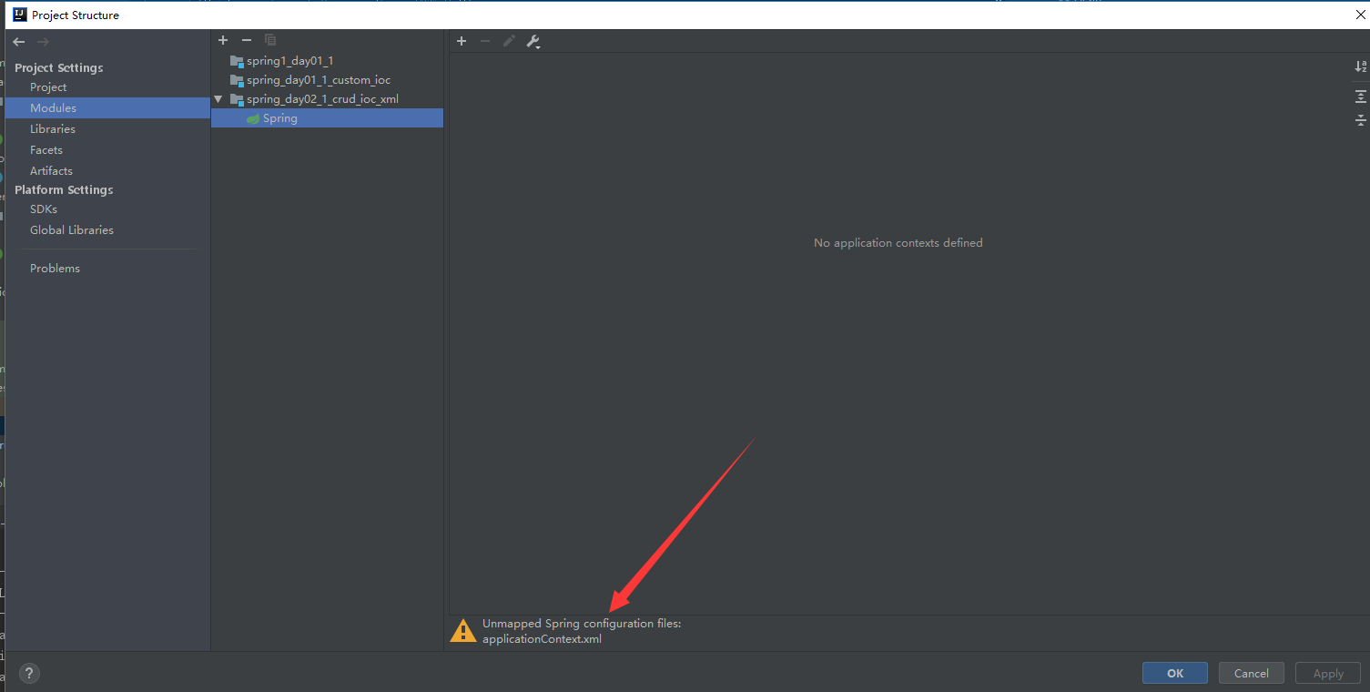Click the Cancel button
The height and width of the screenshot is (692, 1370).
coord(1252,673)
